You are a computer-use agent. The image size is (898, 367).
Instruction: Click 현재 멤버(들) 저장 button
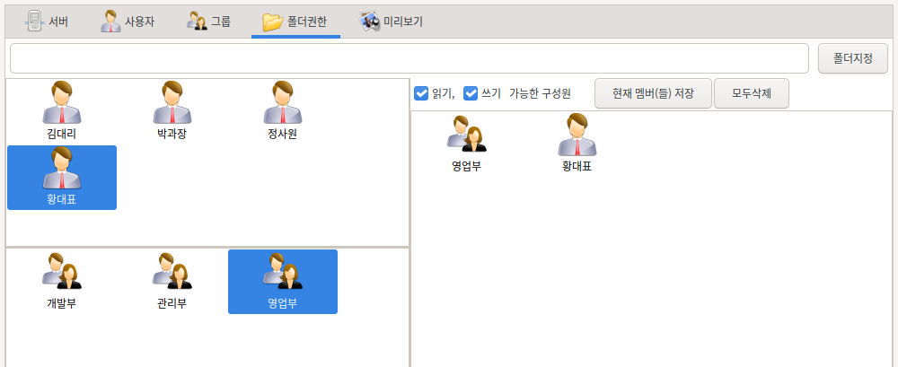pos(653,93)
